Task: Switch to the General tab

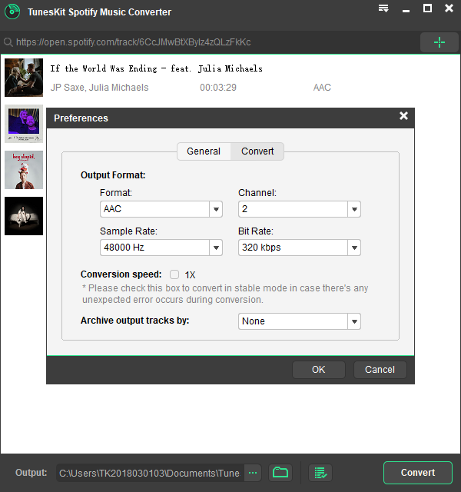Action: coord(204,151)
